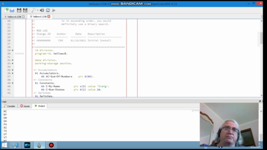Open the compile dropdown arrow beside hammer
267x150 pixels.
pyautogui.click(x=38, y=10)
